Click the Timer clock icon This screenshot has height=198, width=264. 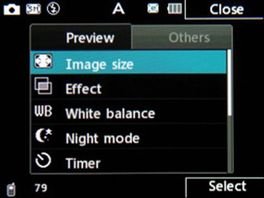pyautogui.click(x=43, y=160)
